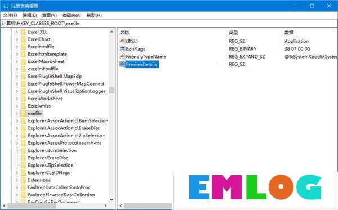Open the 收藏夹(A) menu
338x210 pixels.
point(72,15)
